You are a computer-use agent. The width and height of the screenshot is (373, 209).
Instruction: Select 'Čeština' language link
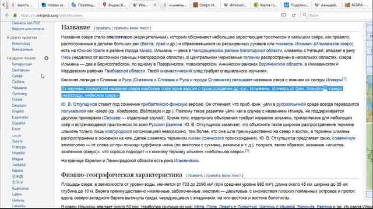point(18,82)
